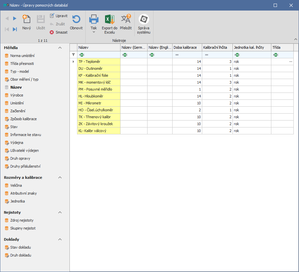Image resolution: width=299 pixels, height=272 pixels.
Task: Sort by Doba kalibrace column header
Action: click(187, 47)
